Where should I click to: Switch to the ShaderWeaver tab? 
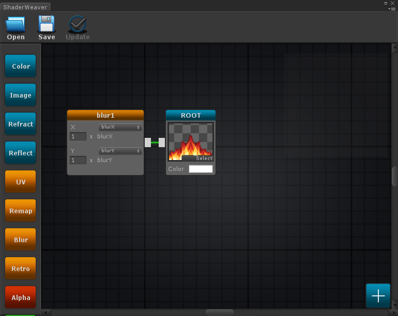[25, 7]
